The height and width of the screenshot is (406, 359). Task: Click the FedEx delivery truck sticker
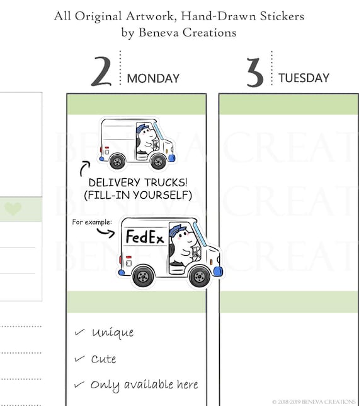coord(169,253)
